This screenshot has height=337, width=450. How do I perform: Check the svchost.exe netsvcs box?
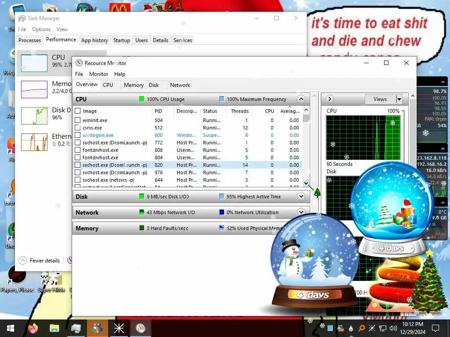pos(77,179)
